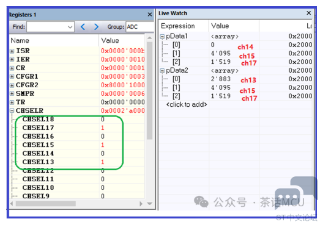The image size is (323, 227).
Task: Go to previous find result arrow
Action: point(83,27)
